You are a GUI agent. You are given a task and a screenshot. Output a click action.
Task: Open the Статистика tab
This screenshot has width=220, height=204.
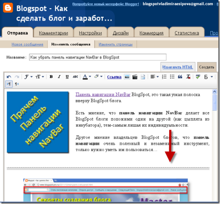point(187,33)
